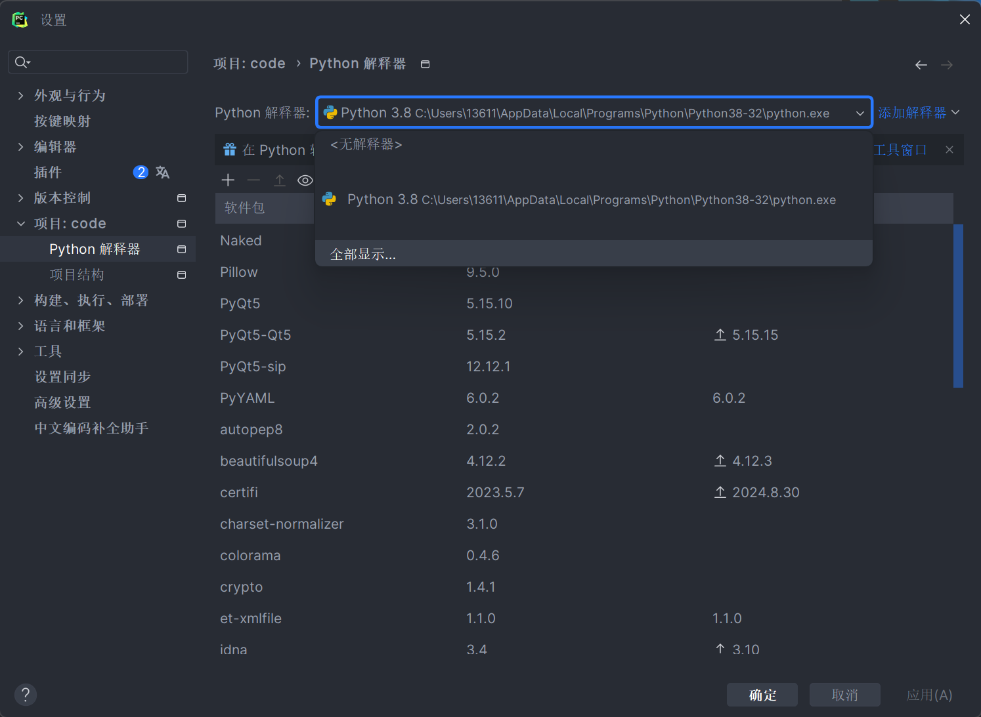This screenshot has height=717, width=981.
Task: Select the PyYAML package row
Action: 584,398
